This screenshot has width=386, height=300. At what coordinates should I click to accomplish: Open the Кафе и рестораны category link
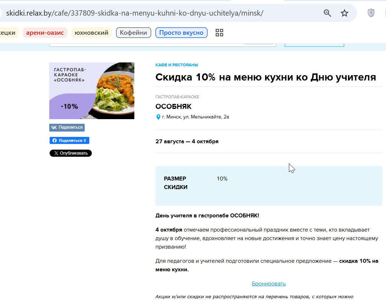[177, 65]
